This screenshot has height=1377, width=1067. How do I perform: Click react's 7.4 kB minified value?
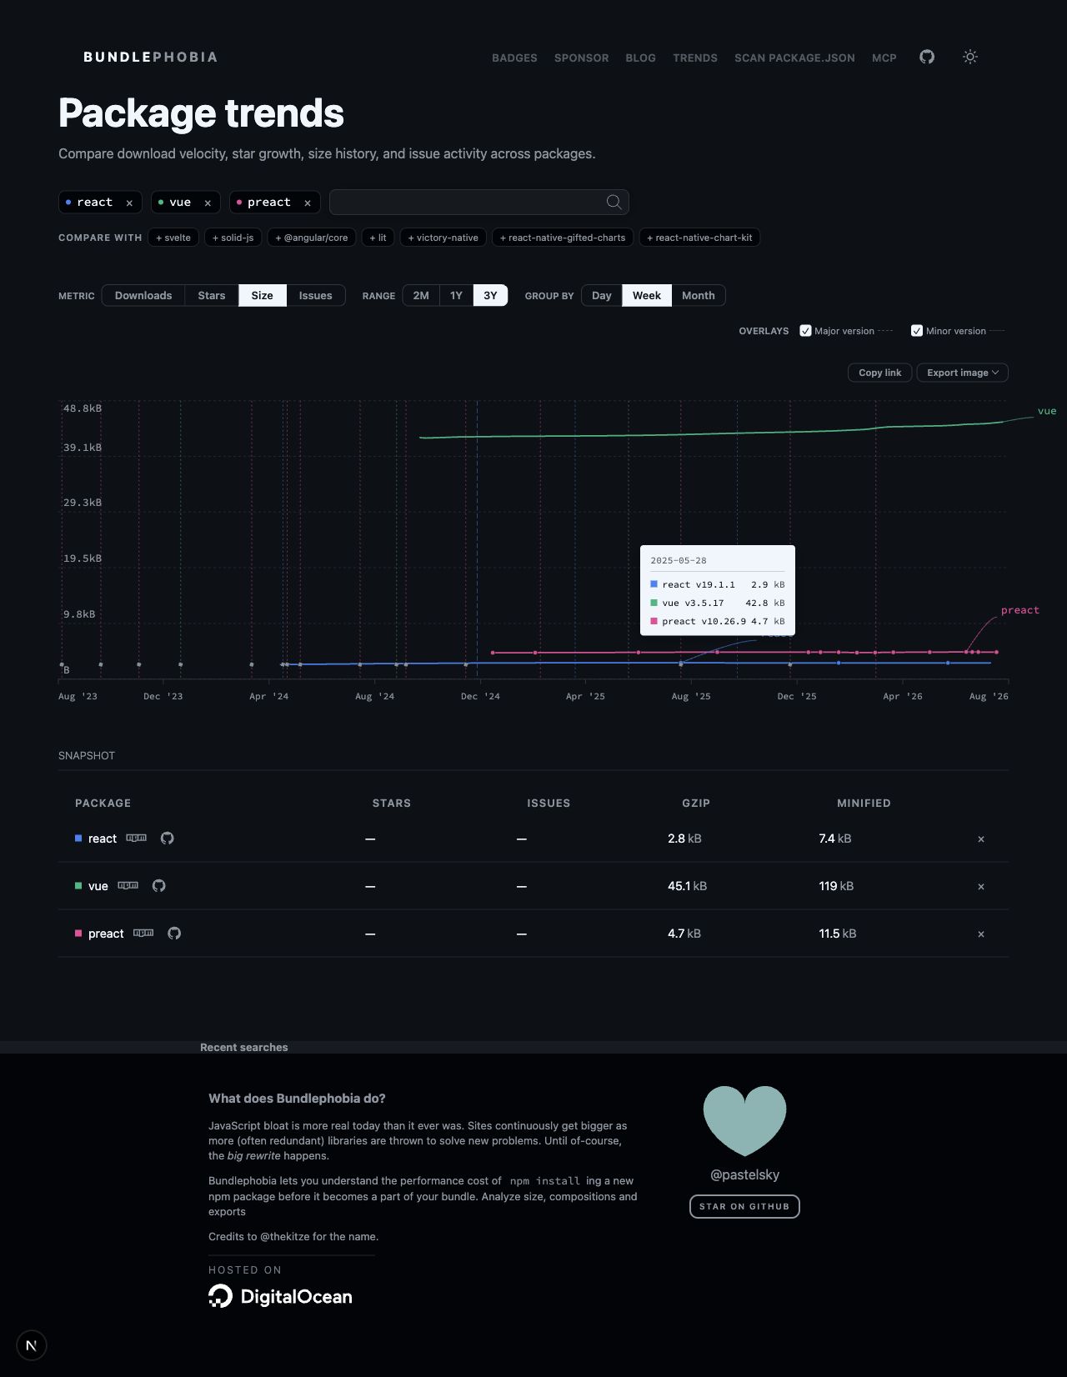(835, 839)
